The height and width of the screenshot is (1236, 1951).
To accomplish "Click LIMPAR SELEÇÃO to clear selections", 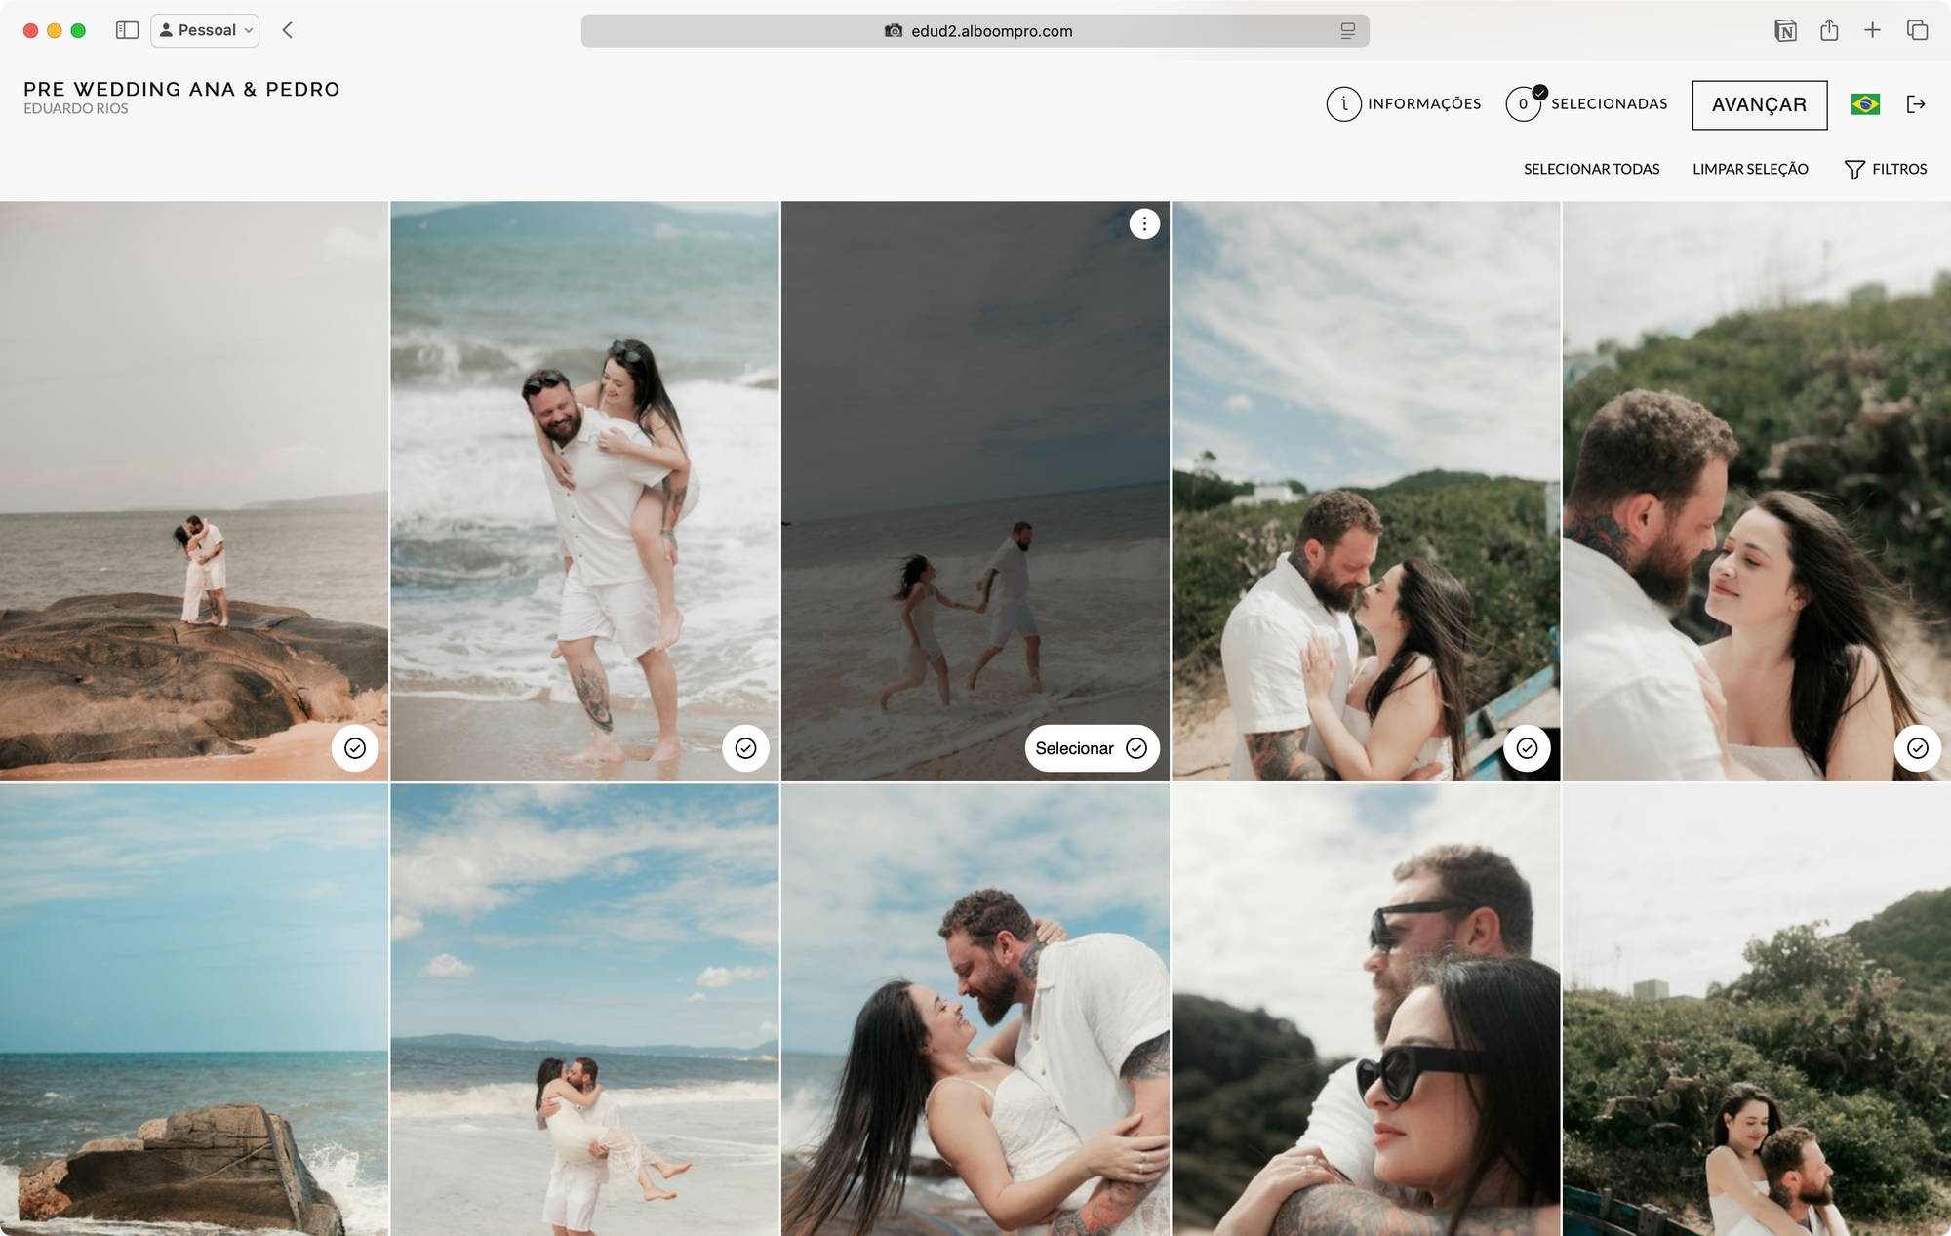I will point(1751,168).
